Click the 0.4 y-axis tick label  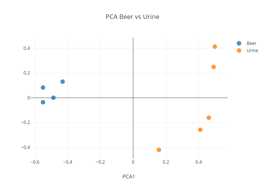coord(26,48)
